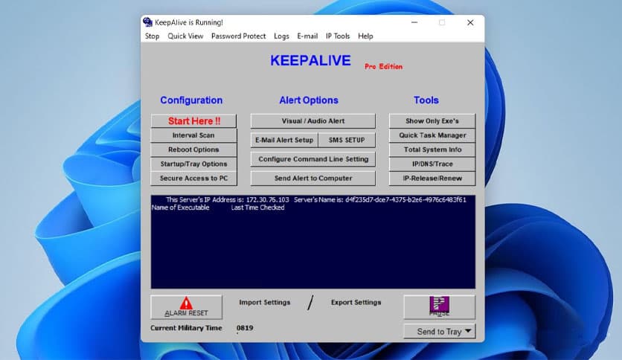The image size is (622, 360).
Task: Close the KeepAlive window
Action: (470, 22)
